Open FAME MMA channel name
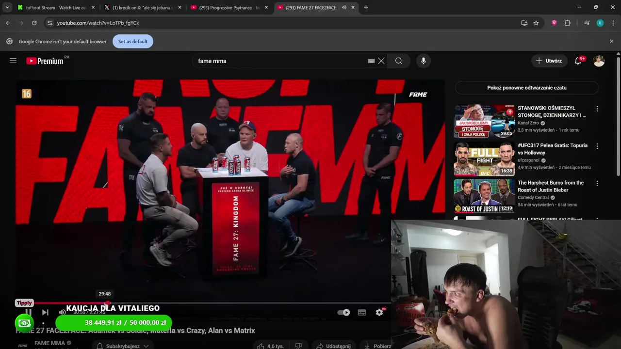This screenshot has width=621, height=349. pyautogui.click(x=49, y=343)
